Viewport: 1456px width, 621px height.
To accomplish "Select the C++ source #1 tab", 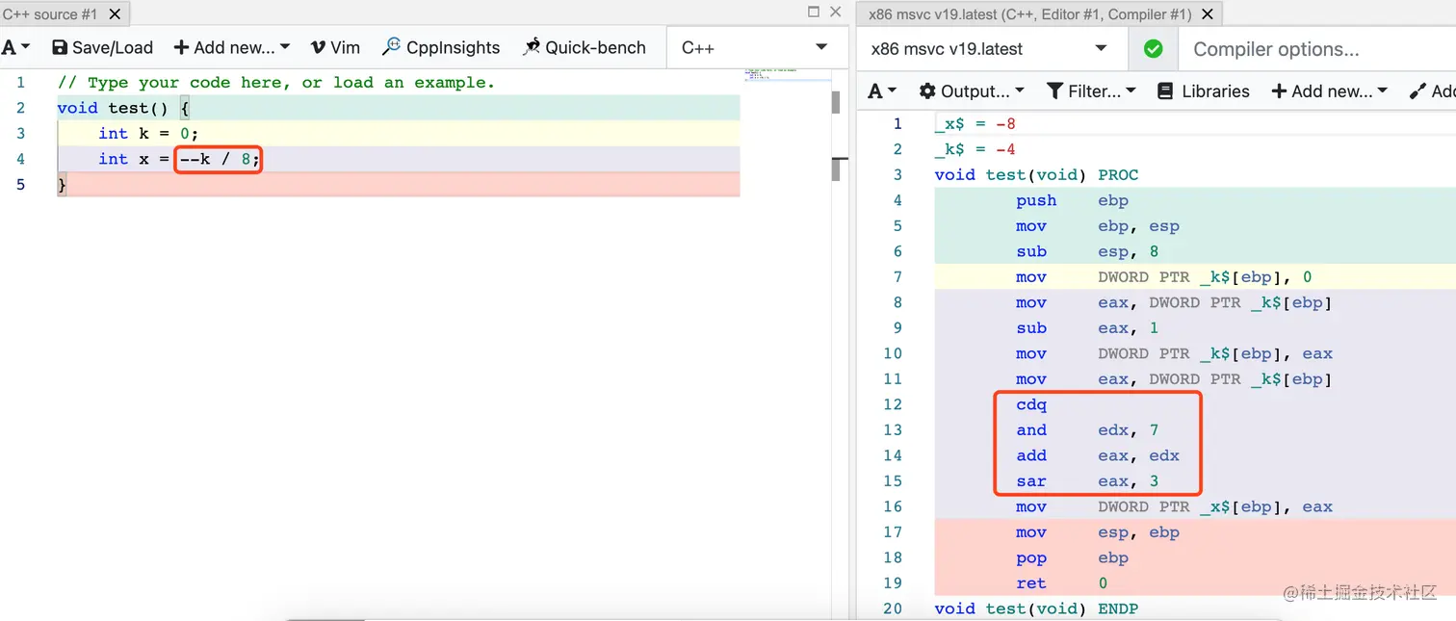I will [x=50, y=14].
